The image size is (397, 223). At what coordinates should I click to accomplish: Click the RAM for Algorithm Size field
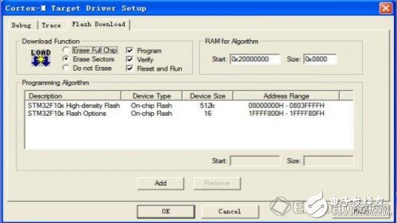(320, 59)
